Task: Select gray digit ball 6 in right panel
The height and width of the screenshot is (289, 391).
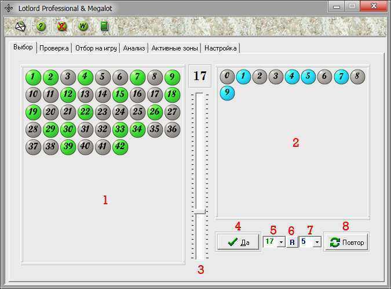Action: [324, 77]
